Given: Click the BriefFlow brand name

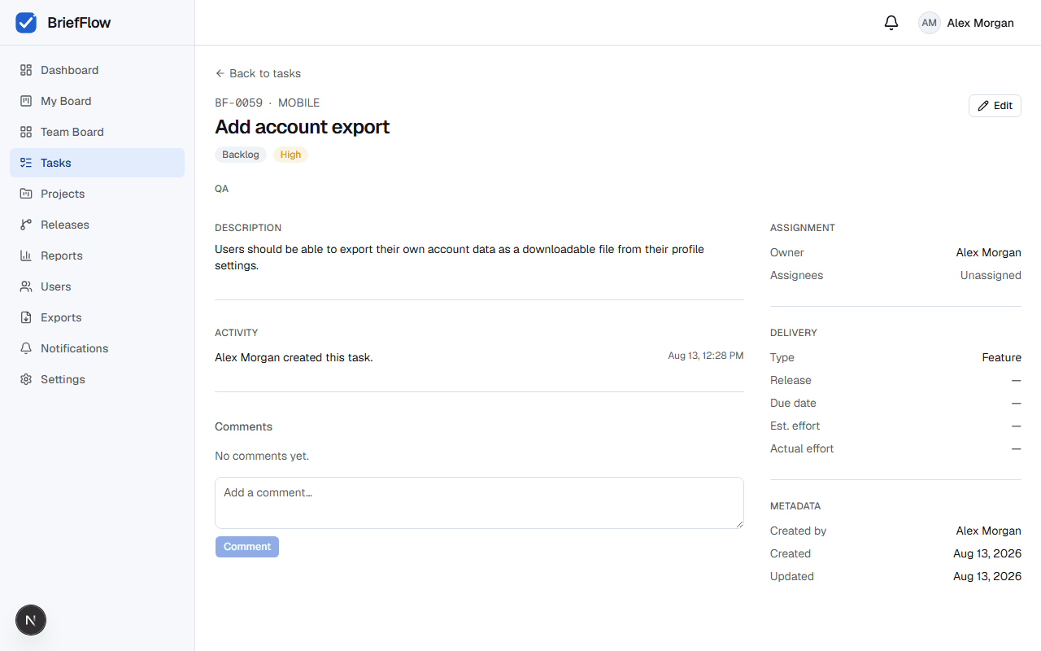Looking at the screenshot, I should click(x=79, y=23).
